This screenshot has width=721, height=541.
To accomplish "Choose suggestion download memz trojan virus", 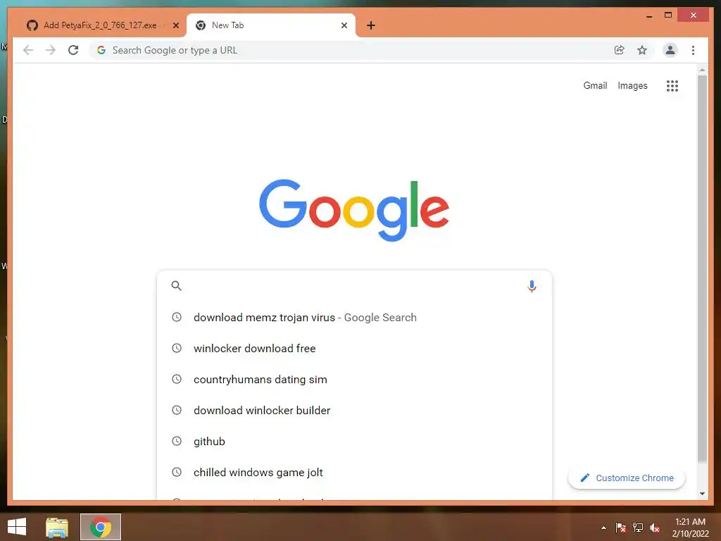I will (x=354, y=318).
